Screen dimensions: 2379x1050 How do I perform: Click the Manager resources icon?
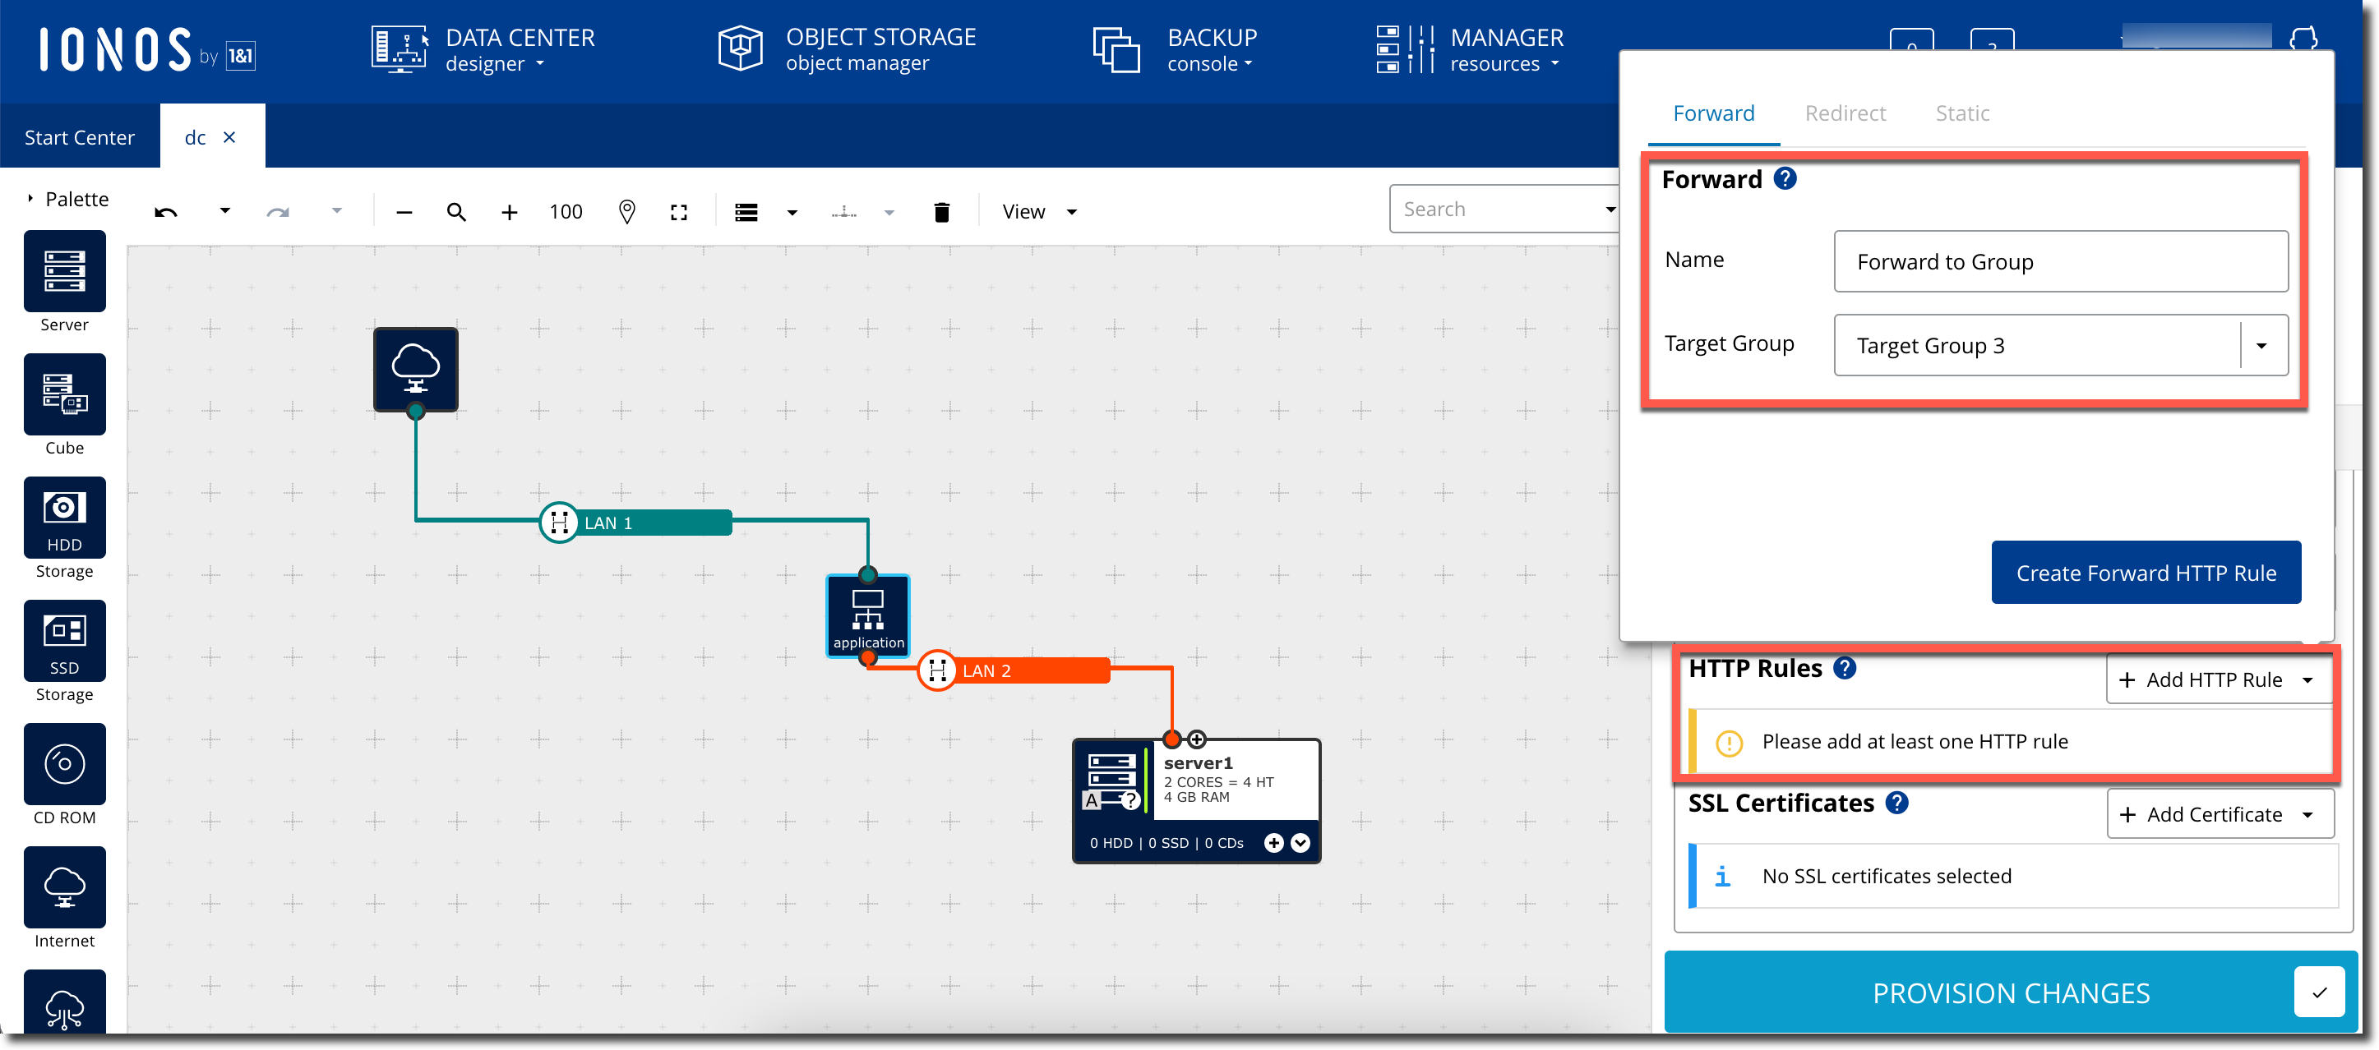click(x=1405, y=49)
